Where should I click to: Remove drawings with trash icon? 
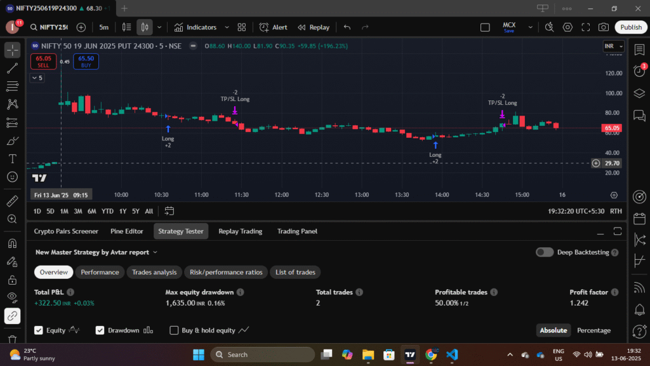(13, 339)
